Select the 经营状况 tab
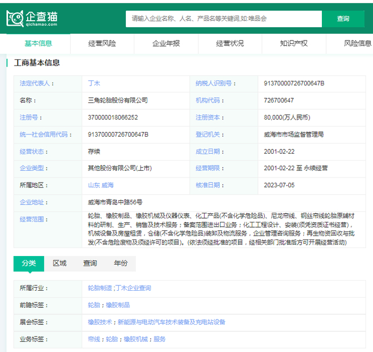 click(230, 43)
